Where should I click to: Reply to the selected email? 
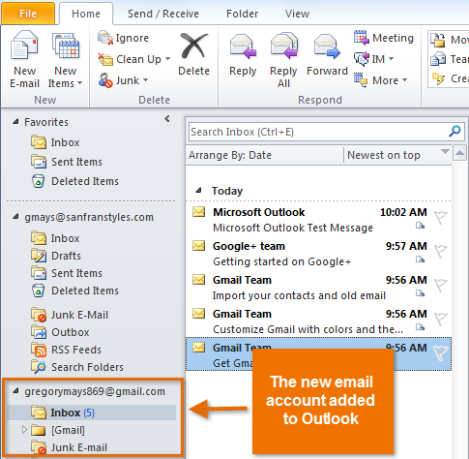click(243, 54)
